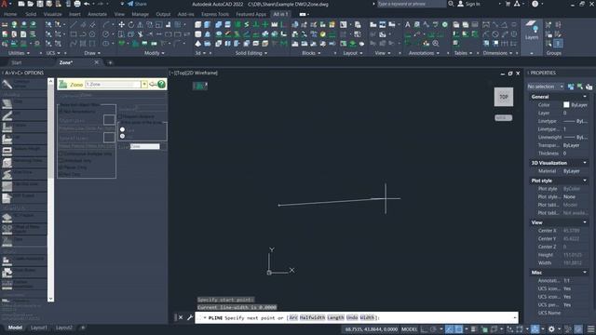Toggle PICKADD icon in Properties palette
Screen dimensions: 596x335
pyautogui.click(x=571, y=87)
